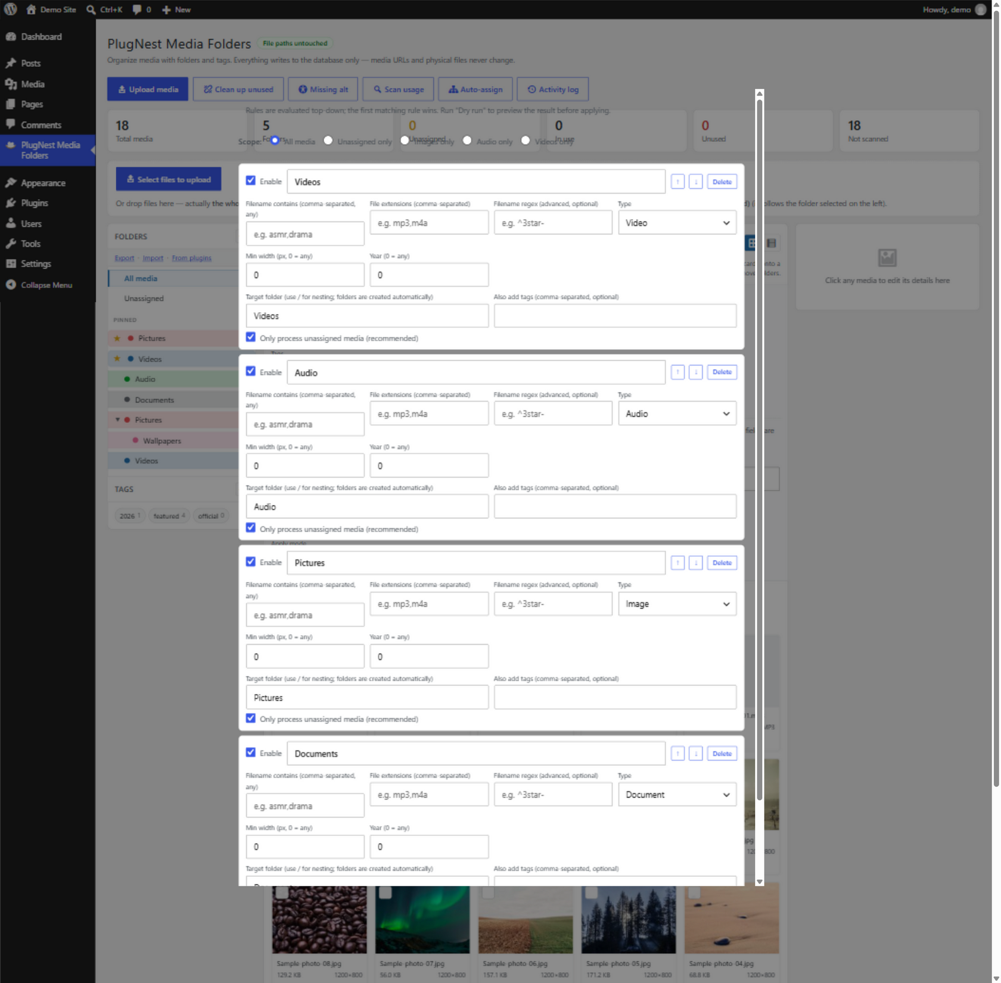1001x983 pixels.
Task: Click the Videos rule name field
Action: 476,182
